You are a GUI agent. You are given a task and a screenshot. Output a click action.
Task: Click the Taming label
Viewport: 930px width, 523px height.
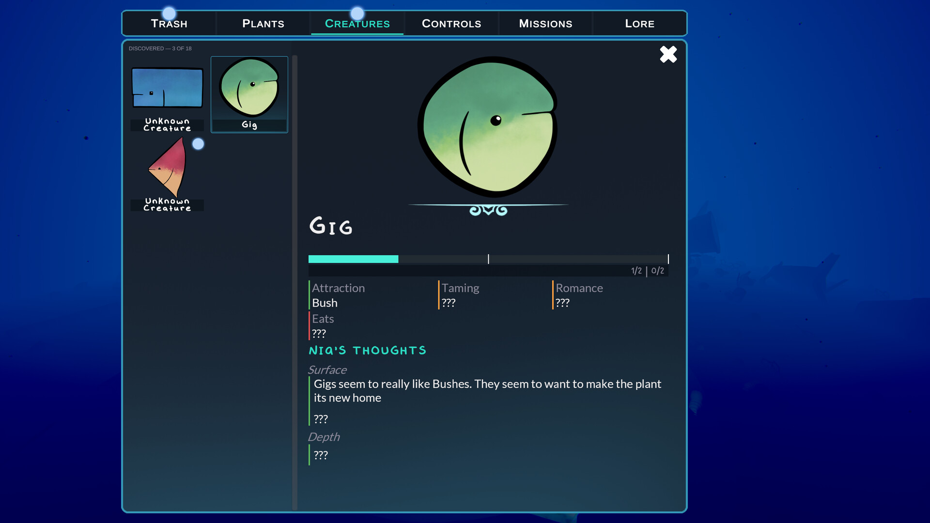(460, 288)
